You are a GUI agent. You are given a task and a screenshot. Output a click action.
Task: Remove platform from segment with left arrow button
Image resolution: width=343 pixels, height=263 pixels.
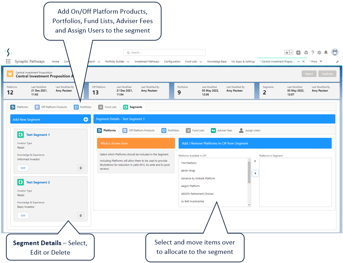255,173
